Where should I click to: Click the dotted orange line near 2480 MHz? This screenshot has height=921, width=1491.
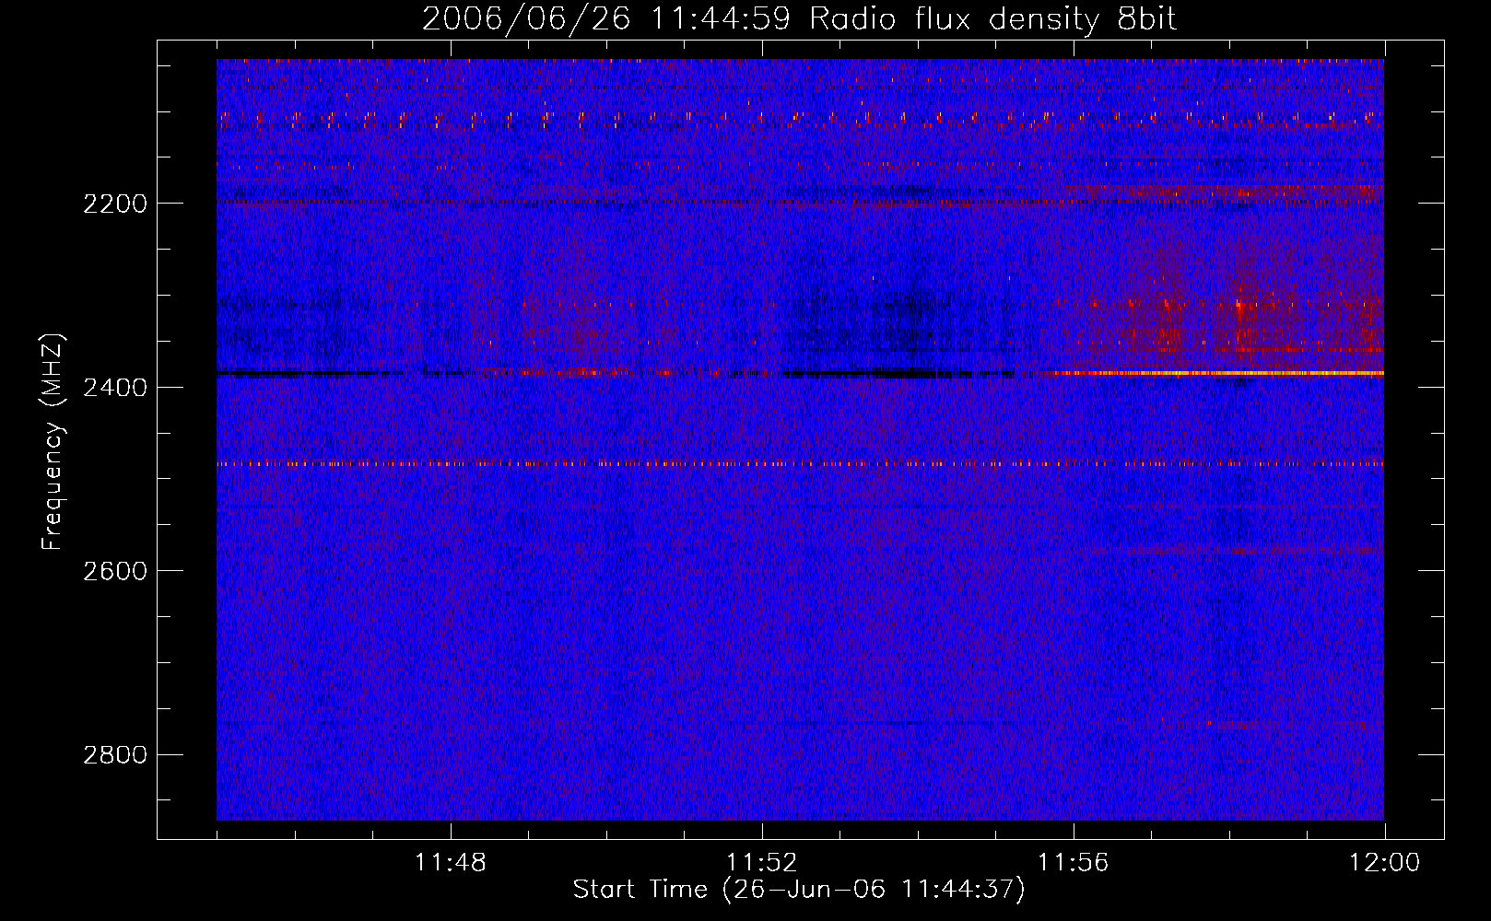point(800,464)
